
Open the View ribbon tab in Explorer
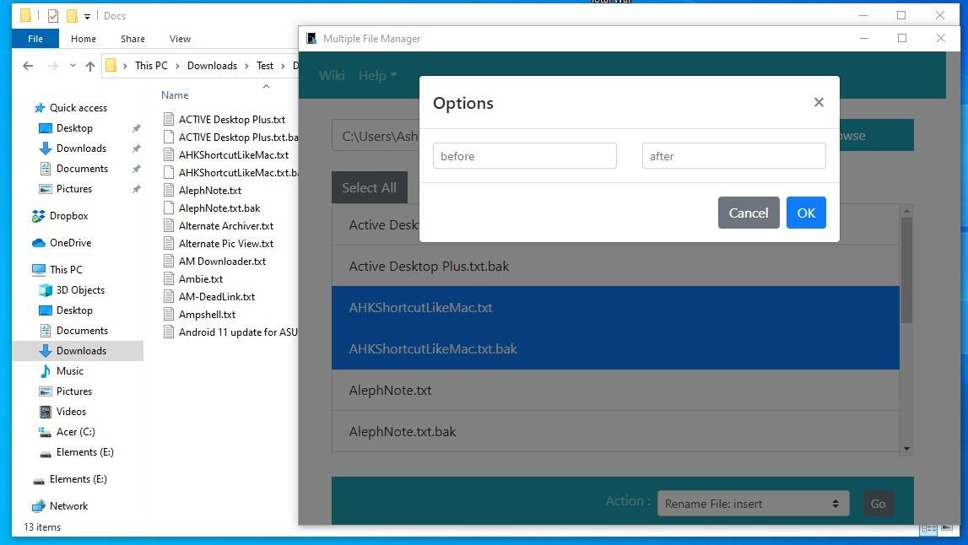(x=180, y=39)
